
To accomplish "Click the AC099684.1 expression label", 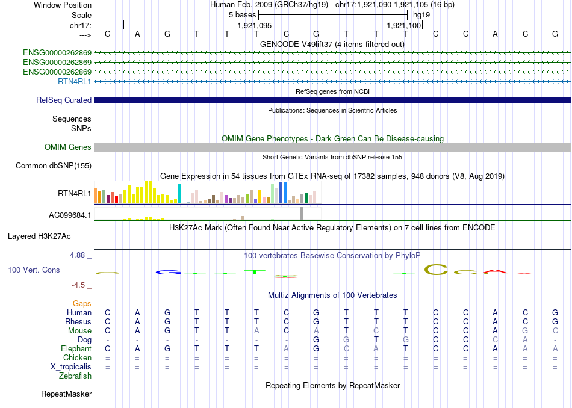I will coord(70,215).
